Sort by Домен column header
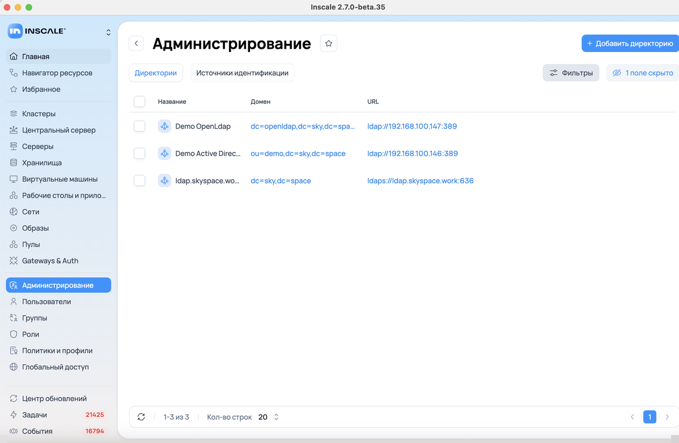 pos(260,101)
